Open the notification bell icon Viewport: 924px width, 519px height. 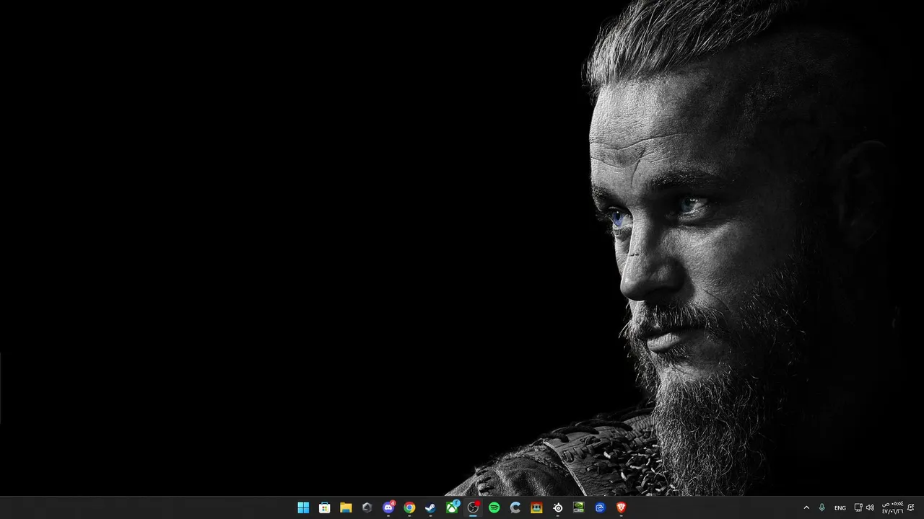coord(911,507)
